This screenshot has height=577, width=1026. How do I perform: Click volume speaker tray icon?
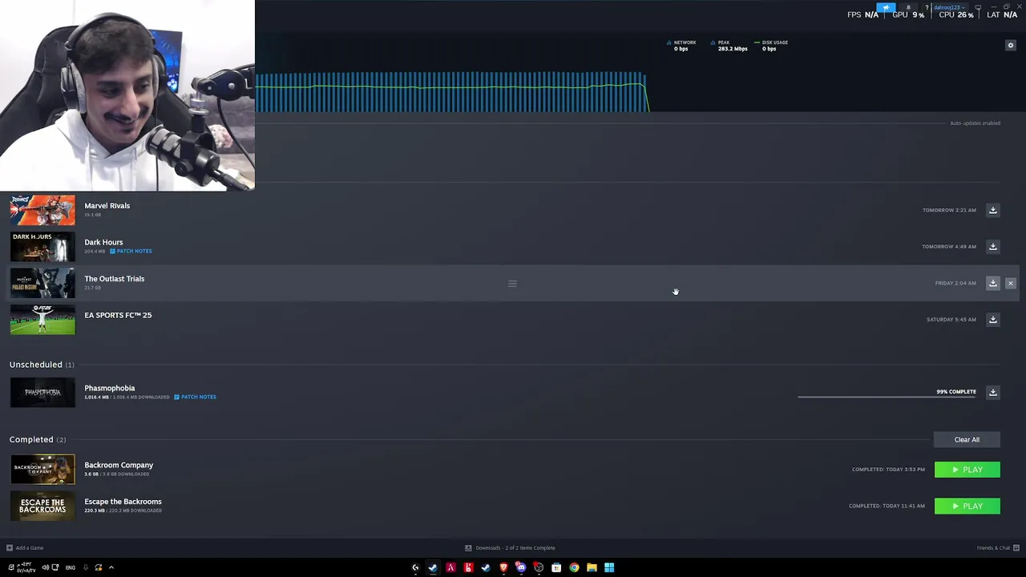coord(46,567)
